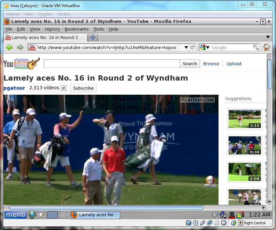This screenshot has height=230, width=276.
Task: Click the Google search input field
Action: [232, 47]
